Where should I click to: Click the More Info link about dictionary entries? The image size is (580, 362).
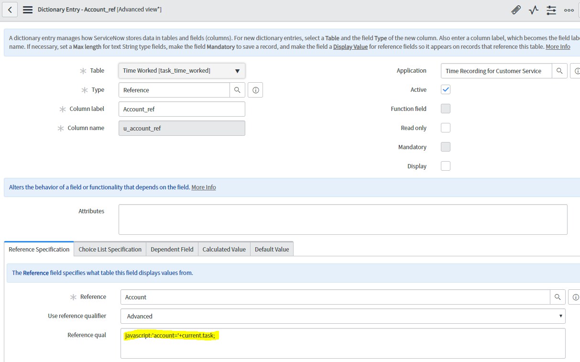[x=558, y=46]
